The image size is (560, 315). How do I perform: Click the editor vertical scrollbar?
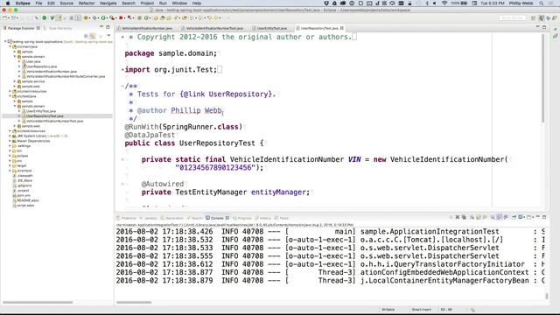click(543, 79)
